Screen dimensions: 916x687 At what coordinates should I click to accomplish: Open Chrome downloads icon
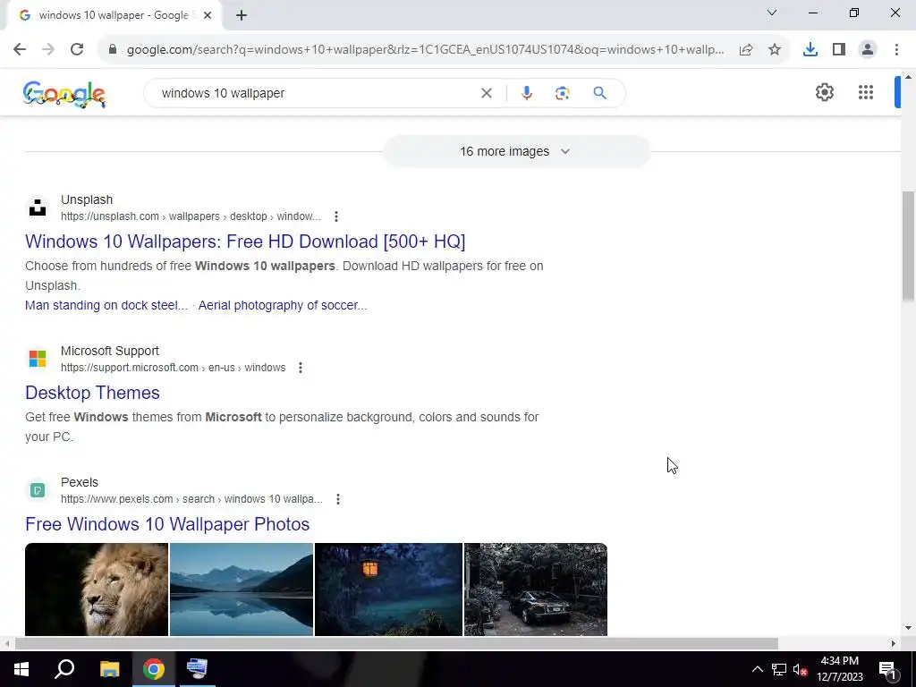tap(810, 50)
